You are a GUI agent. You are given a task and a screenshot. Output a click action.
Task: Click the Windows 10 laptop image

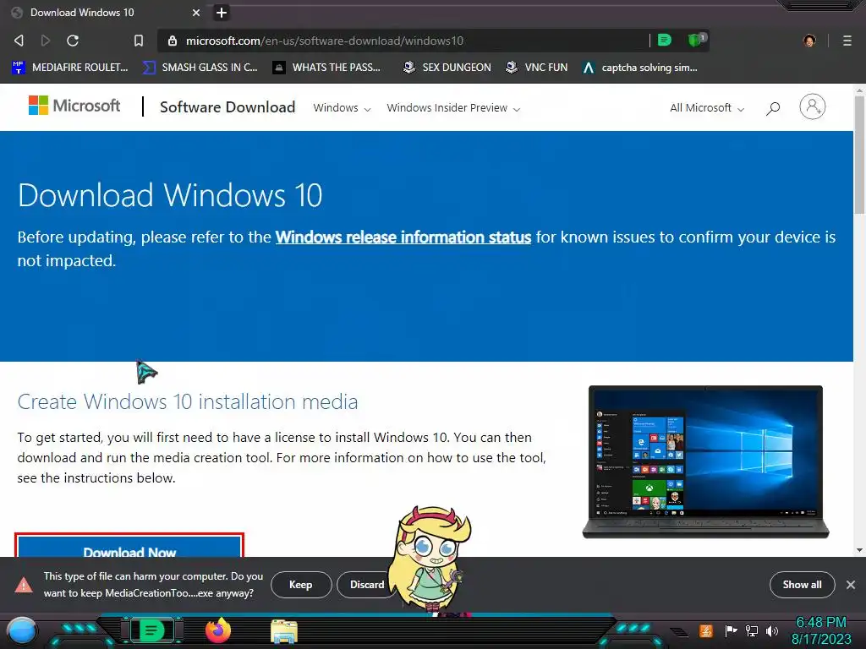point(706,462)
